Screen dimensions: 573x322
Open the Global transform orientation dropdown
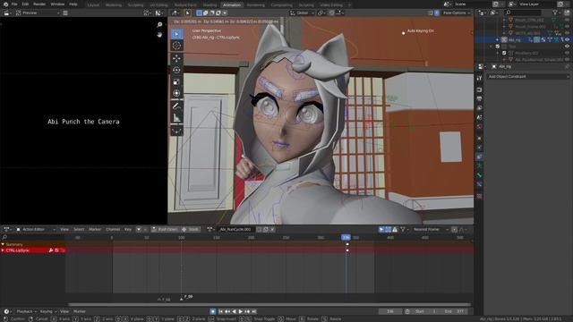(303, 13)
